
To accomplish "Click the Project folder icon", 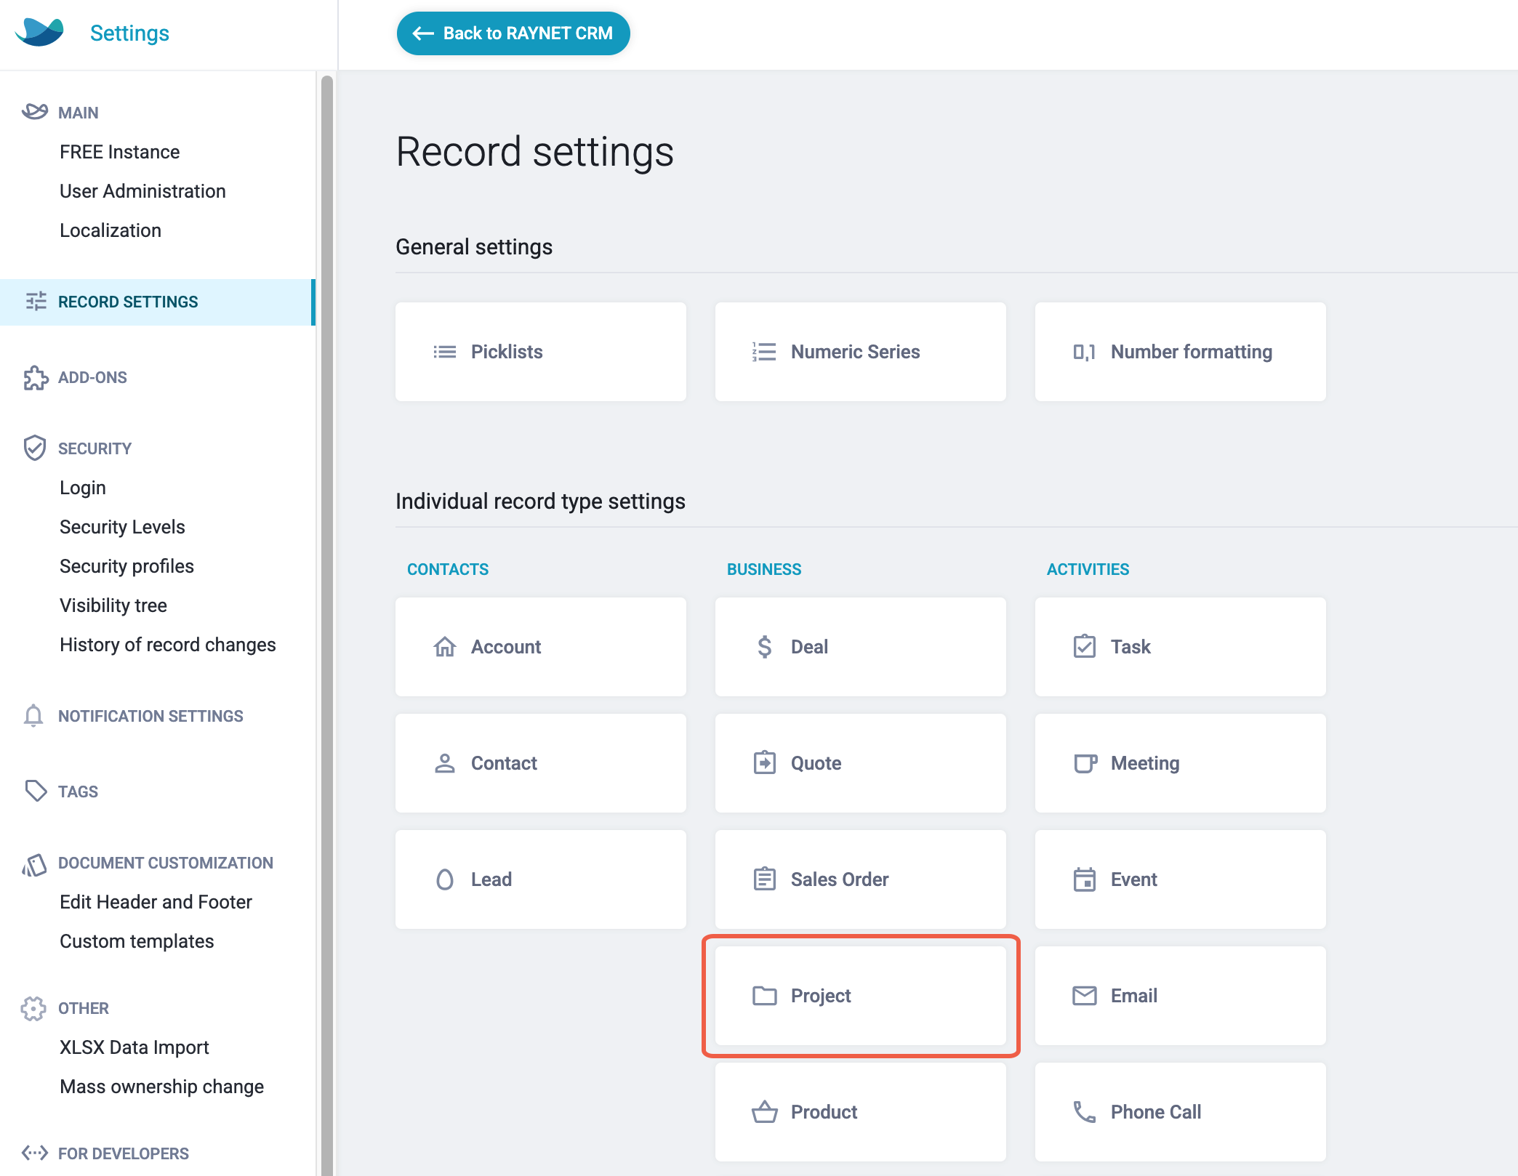I will click(764, 996).
